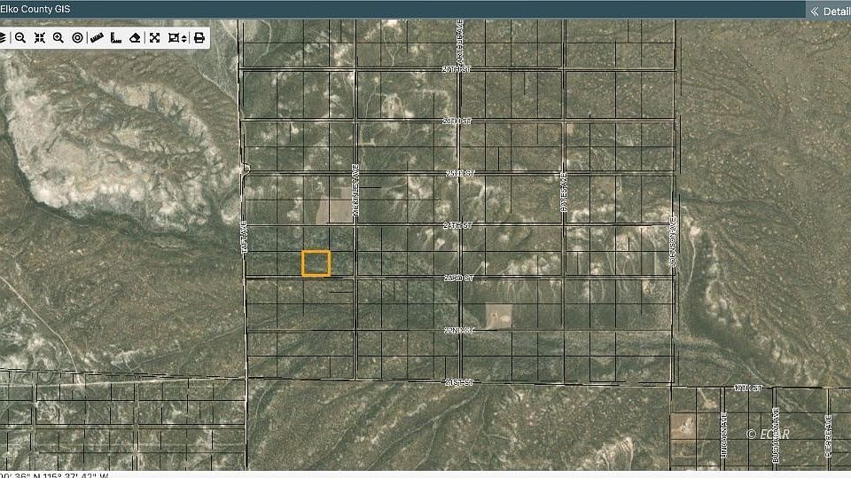This screenshot has height=478, width=851.
Task: Select the ruler distance measure tool
Action: 97,37
